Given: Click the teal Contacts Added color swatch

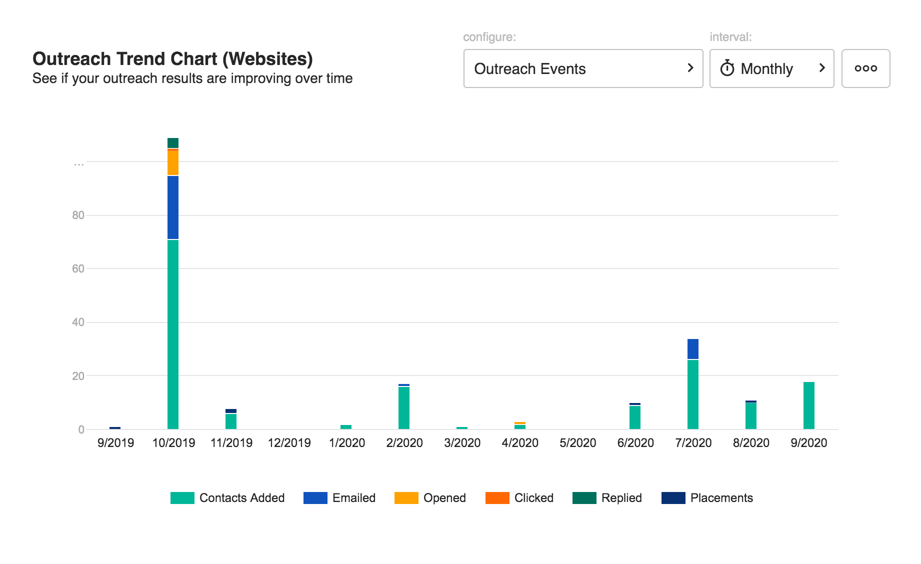Looking at the screenshot, I should pos(182,498).
